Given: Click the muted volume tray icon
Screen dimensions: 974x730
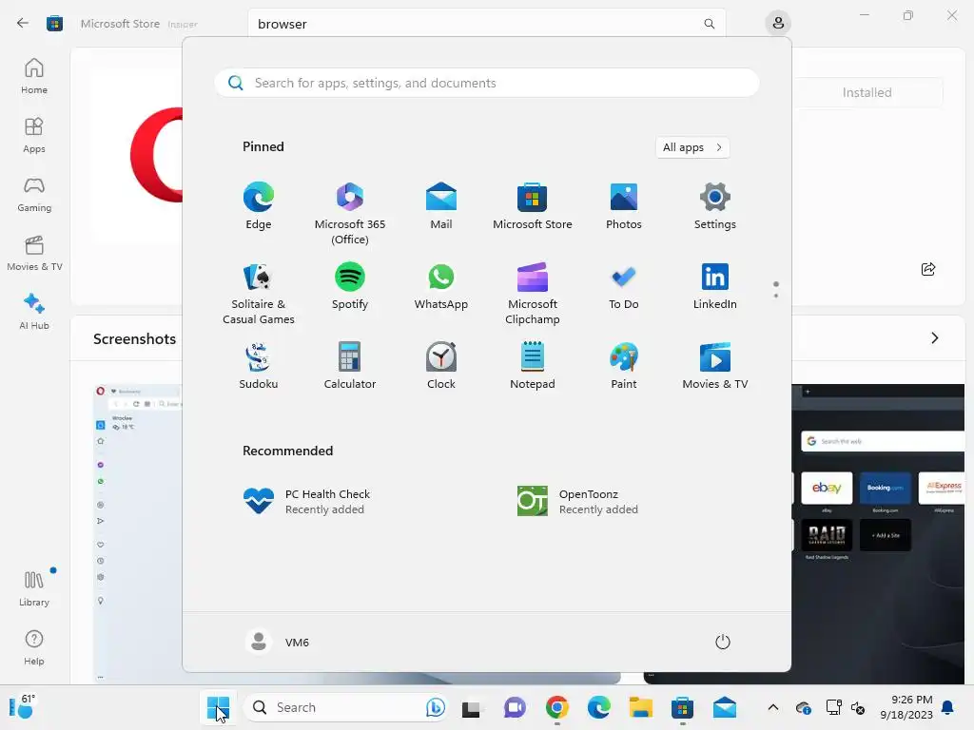Looking at the screenshot, I should point(858,707).
